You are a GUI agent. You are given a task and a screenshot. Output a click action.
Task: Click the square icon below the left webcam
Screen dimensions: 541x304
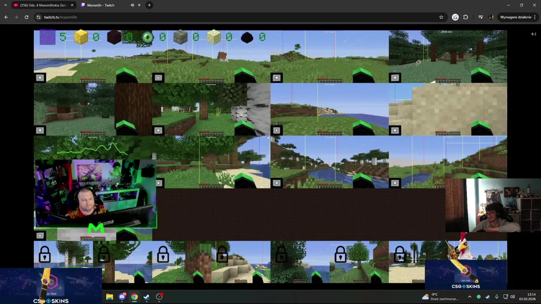pyautogui.click(x=40, y=236)
